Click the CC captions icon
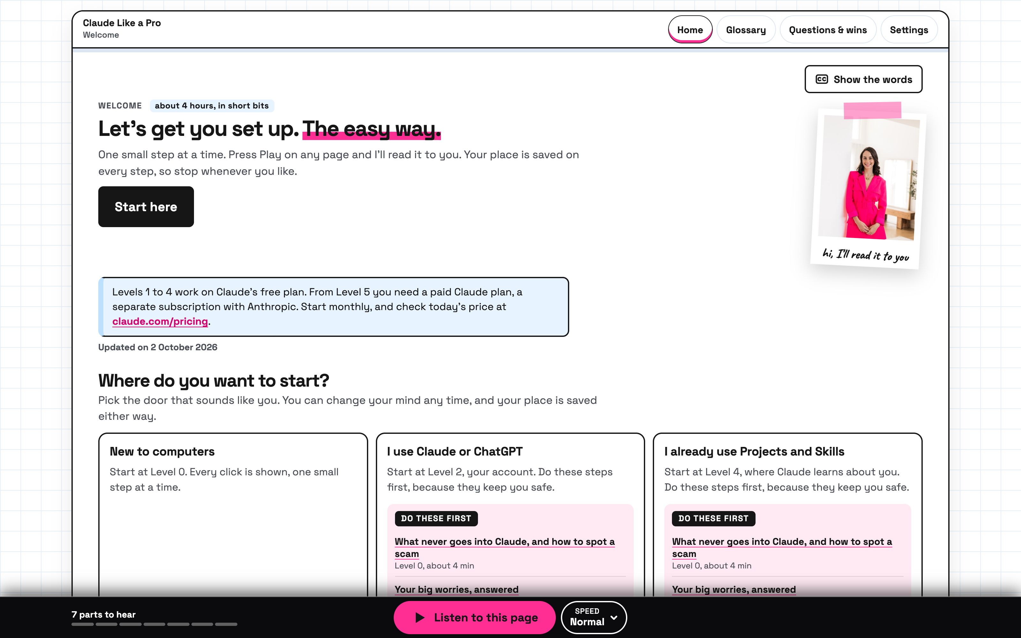 (x=822, y=79)
